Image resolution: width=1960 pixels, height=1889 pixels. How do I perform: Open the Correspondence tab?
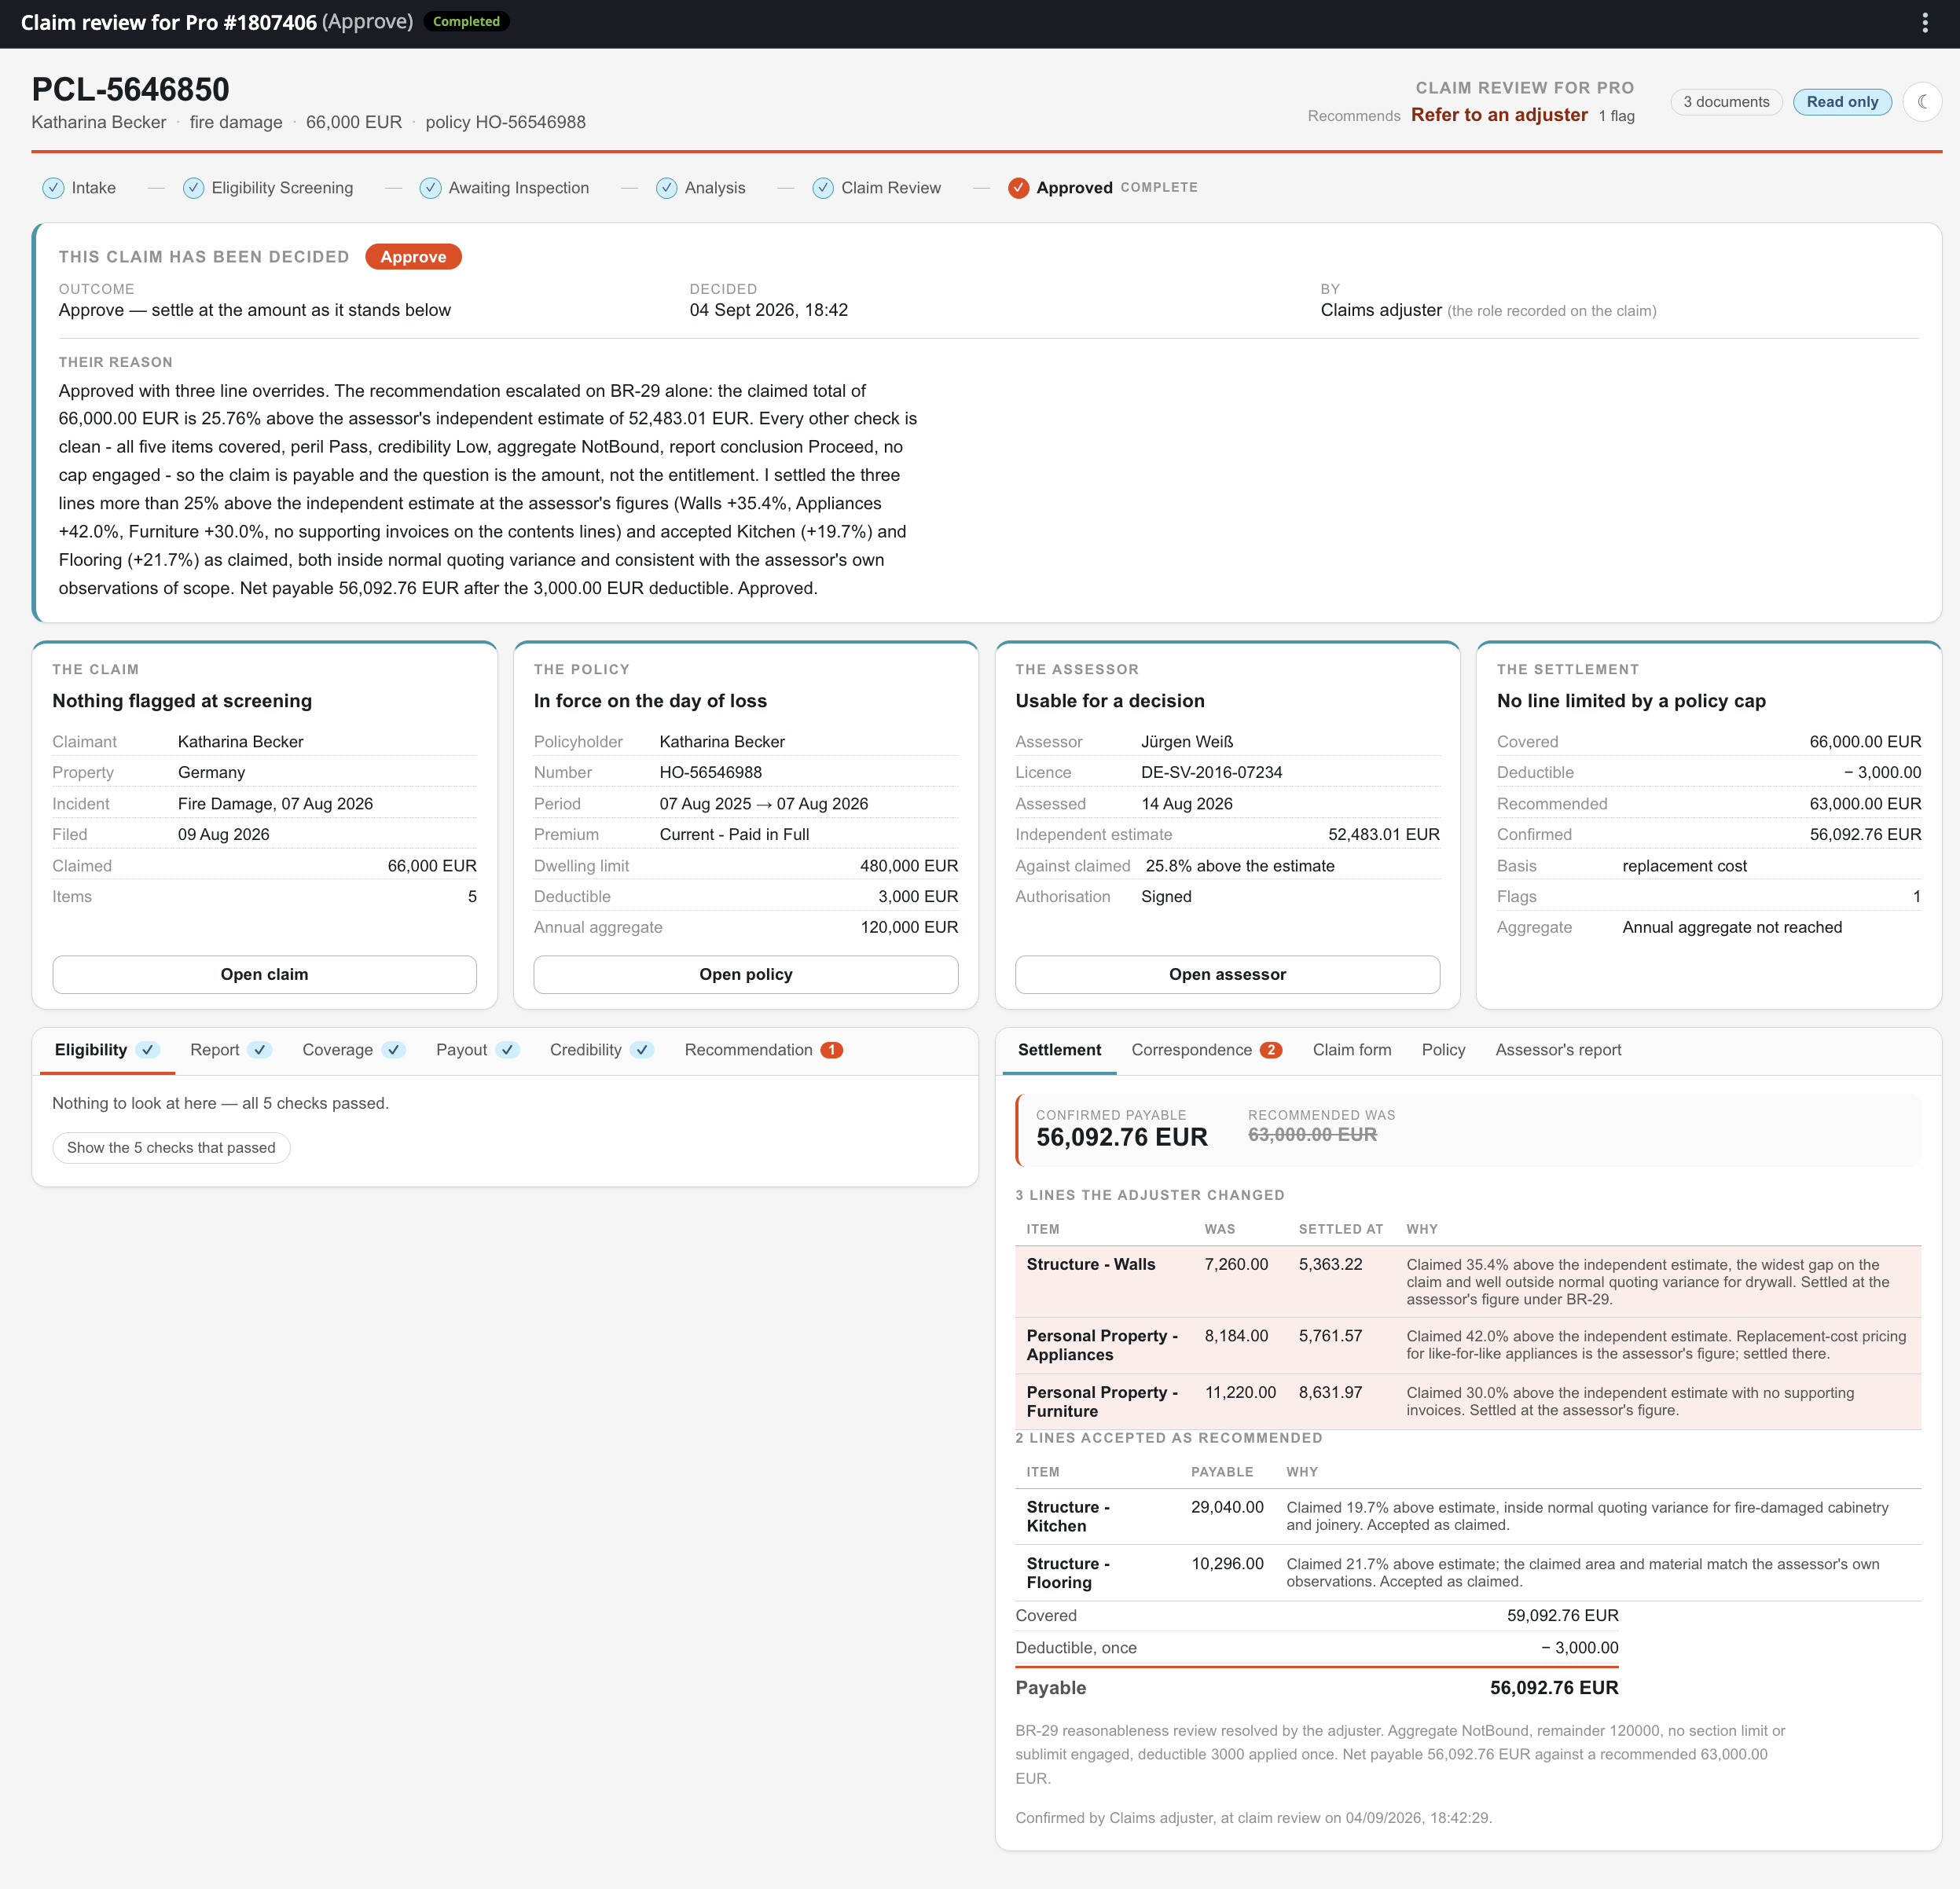(1206, 1050)
